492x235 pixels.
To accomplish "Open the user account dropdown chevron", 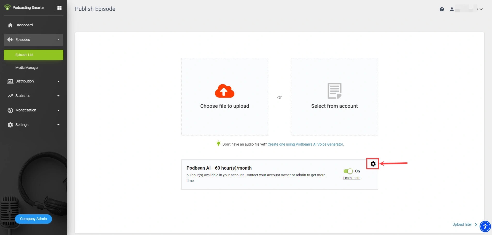I will pos(481,9).
